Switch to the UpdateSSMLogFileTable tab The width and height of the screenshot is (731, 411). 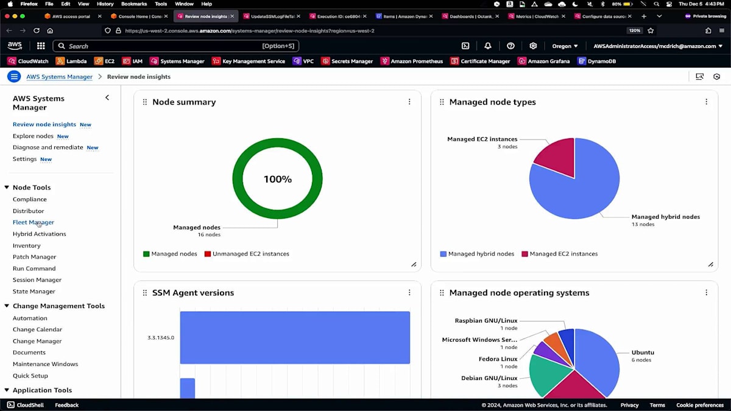(272, 16)
